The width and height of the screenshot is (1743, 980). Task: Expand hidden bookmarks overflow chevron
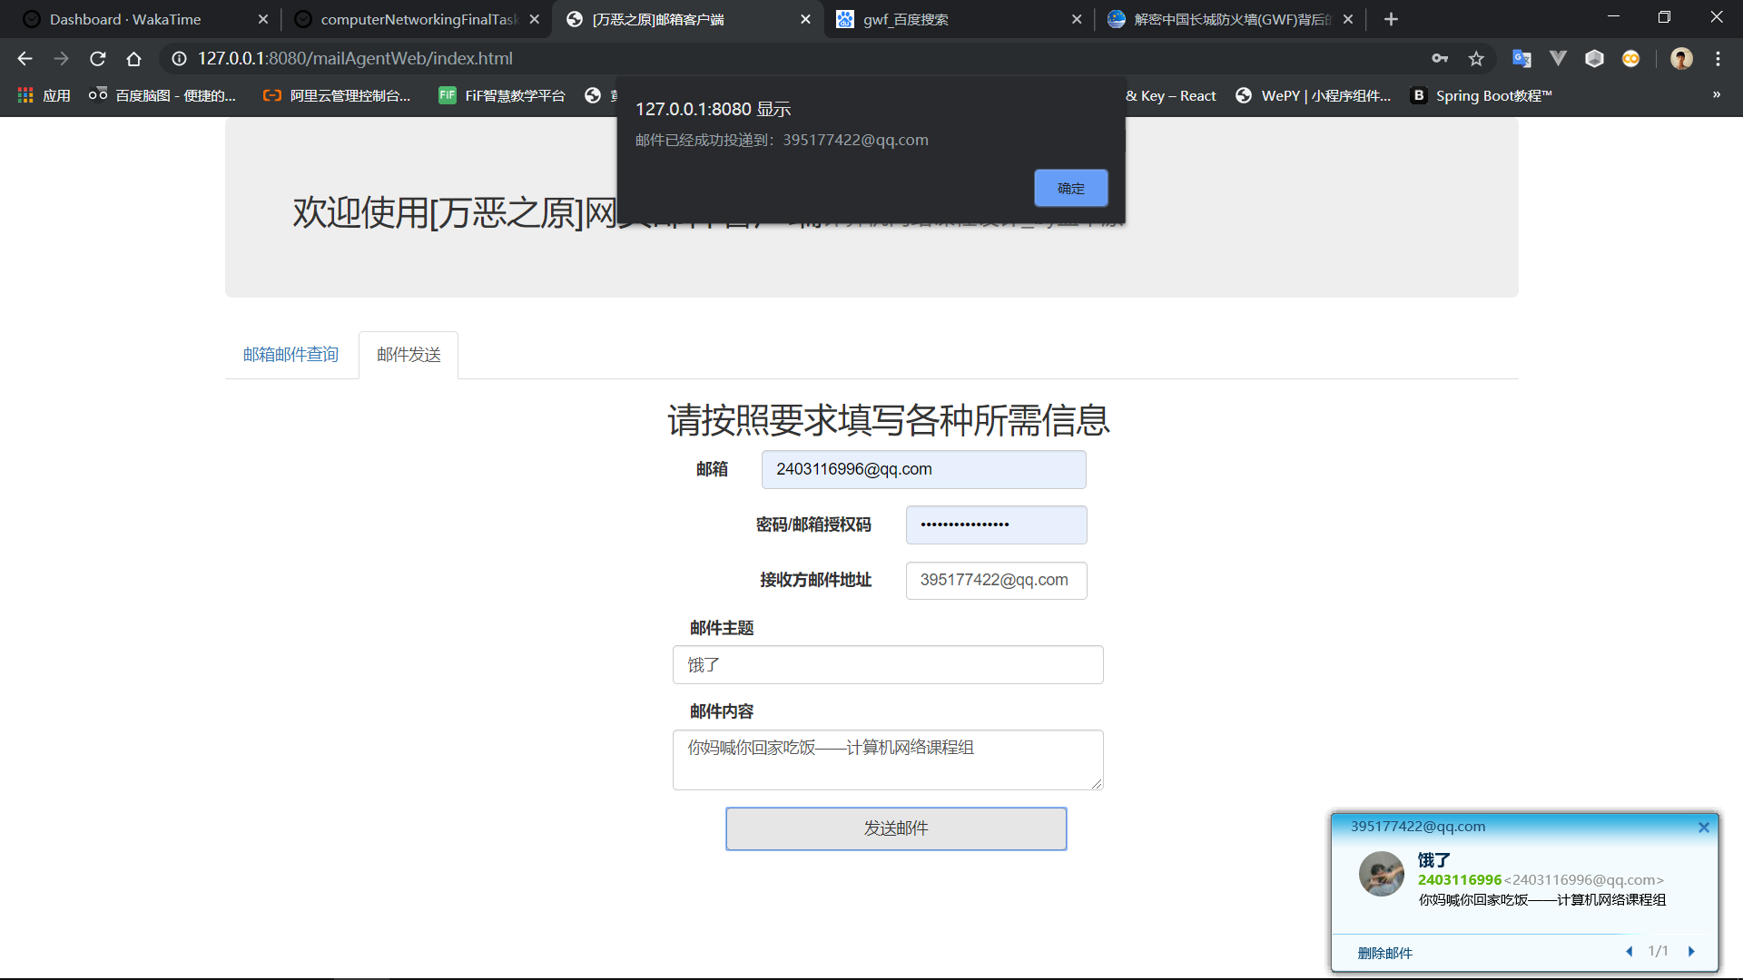click(x=1716, y=95)
